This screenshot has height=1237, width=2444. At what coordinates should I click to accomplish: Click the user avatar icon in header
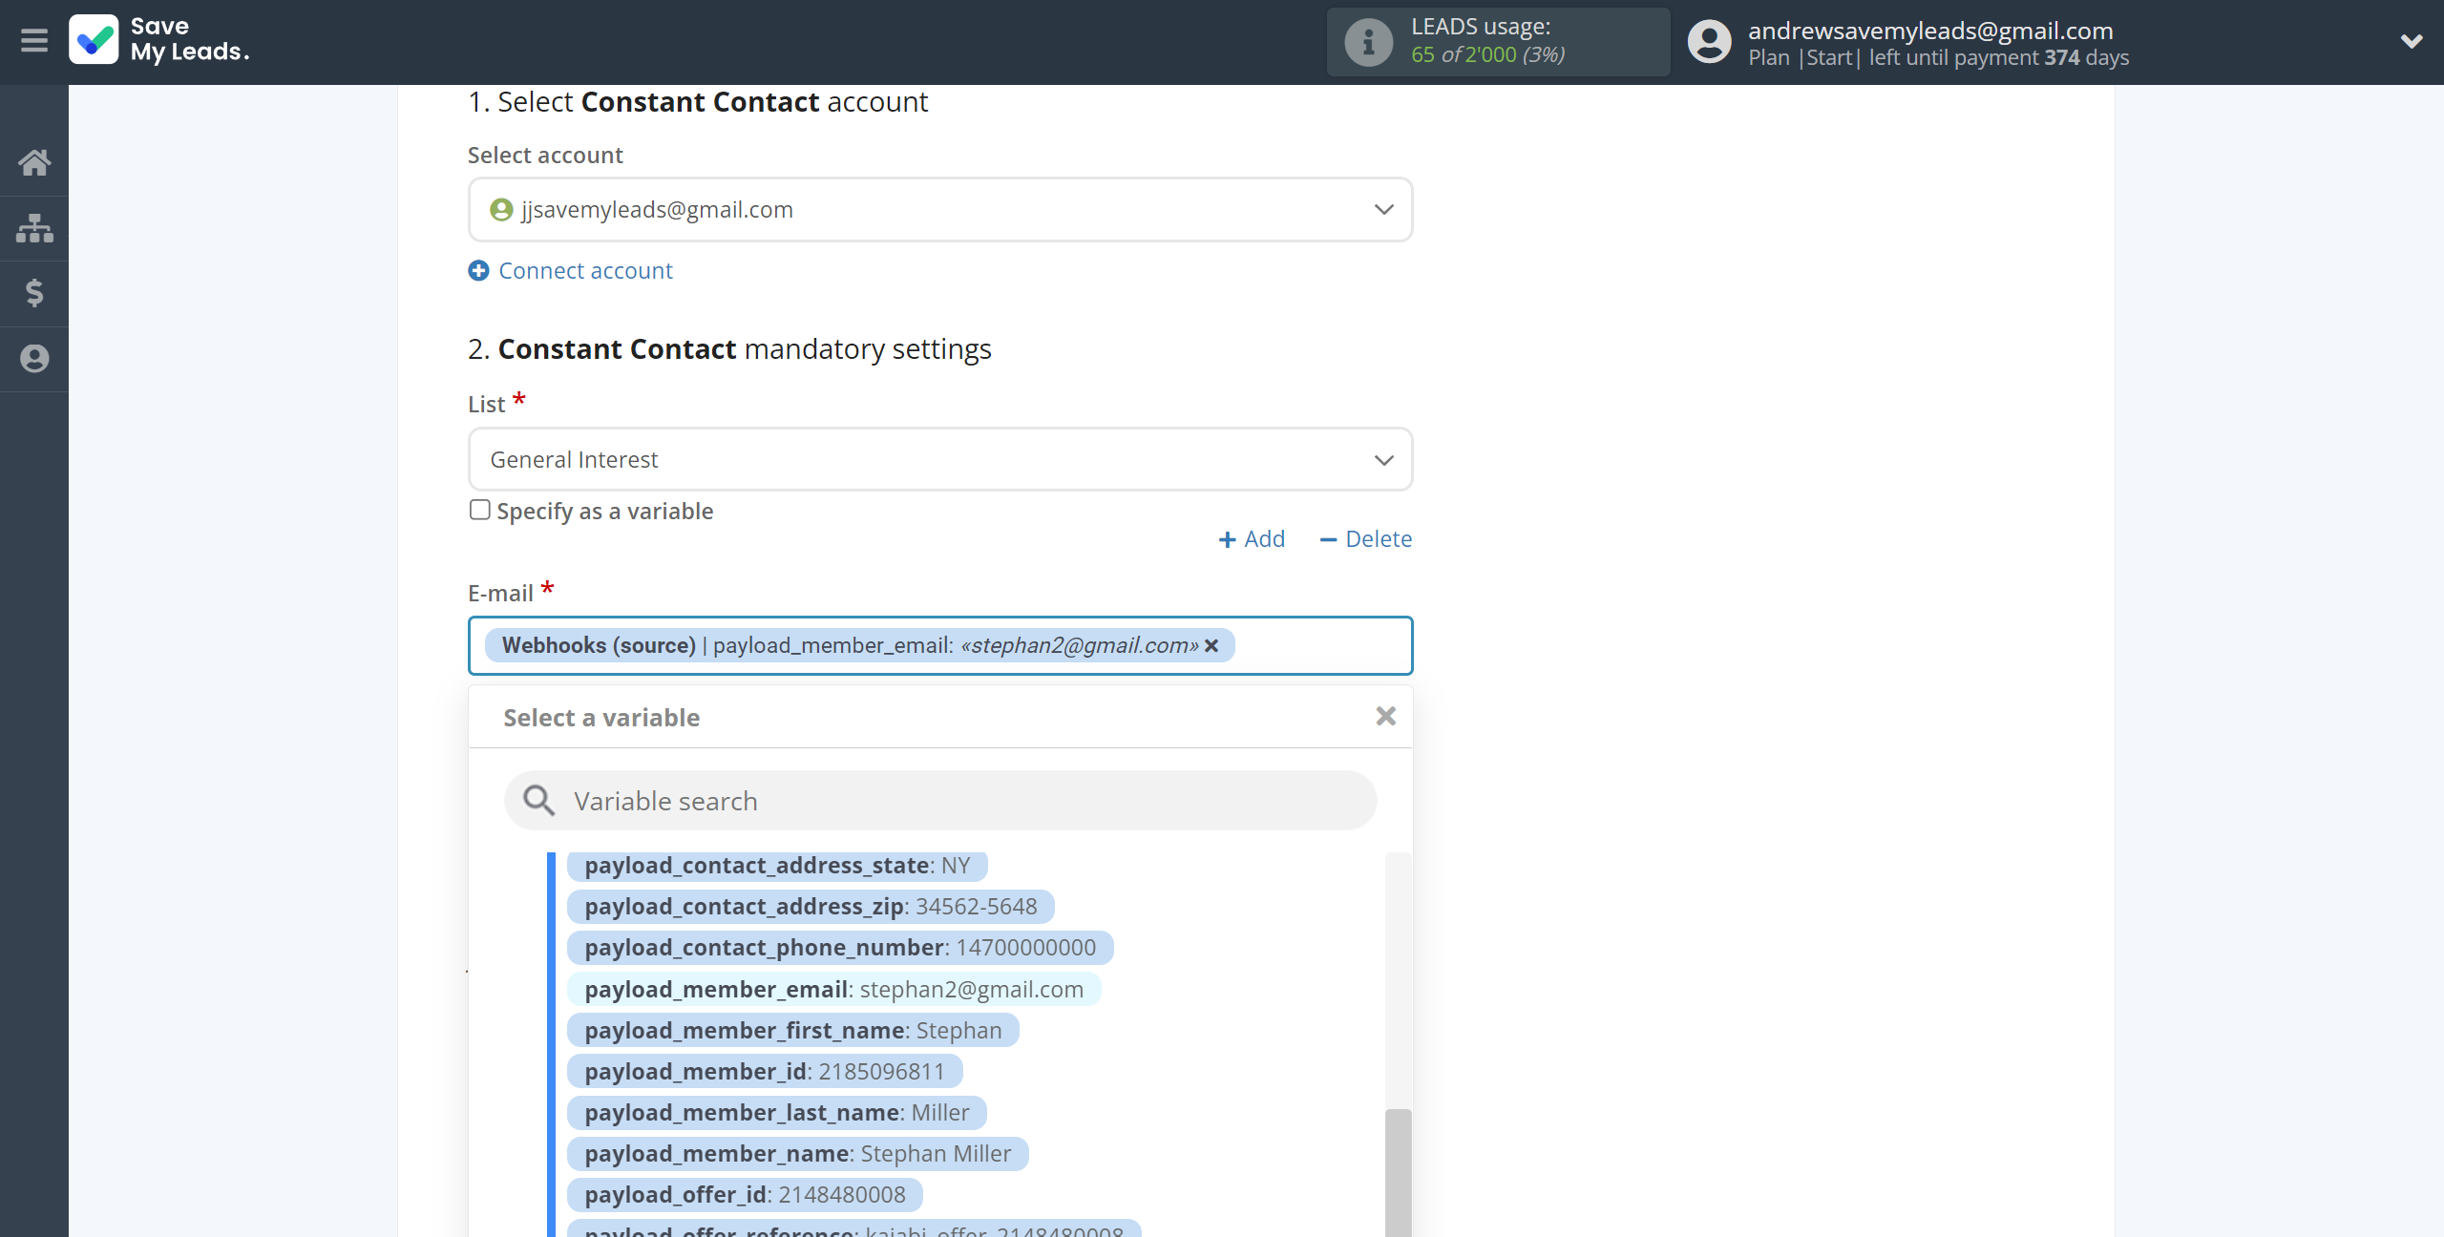coord(1709,42)
